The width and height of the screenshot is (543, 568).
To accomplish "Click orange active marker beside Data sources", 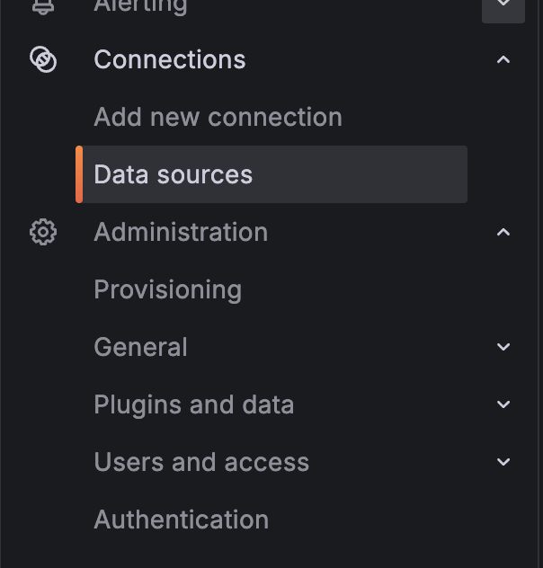I will point(79,174).
